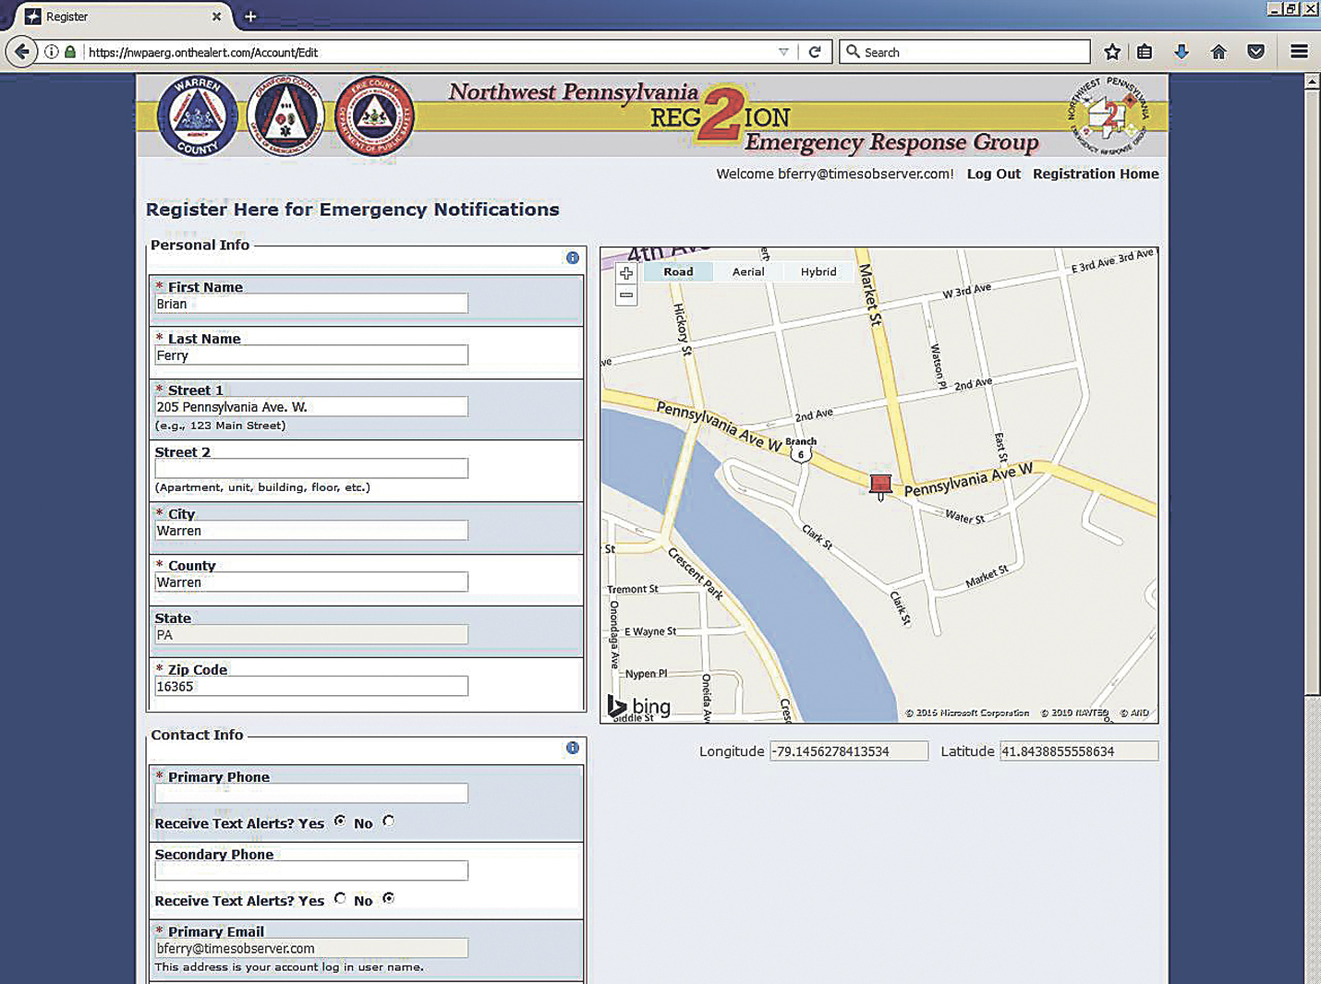The image size is (1321, 984).
Task: Click the Log Out link
Action: (993, 174)
